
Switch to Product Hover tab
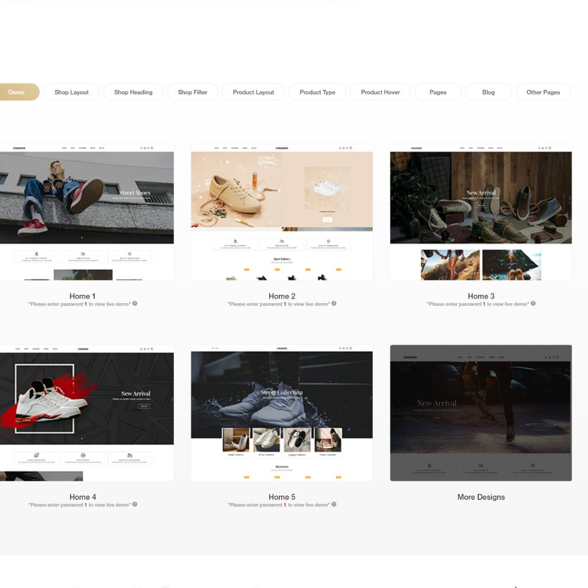coord(380,92)
